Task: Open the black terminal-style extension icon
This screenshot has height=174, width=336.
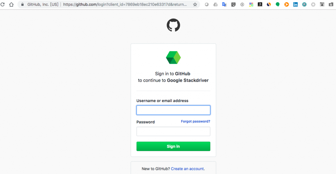Action: (260, 5)
